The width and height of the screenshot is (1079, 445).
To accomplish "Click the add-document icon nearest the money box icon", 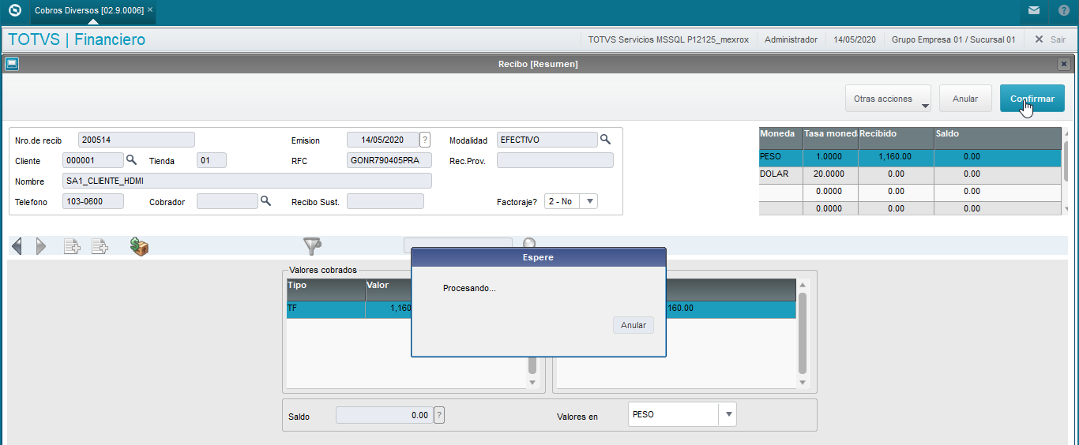I will (x=100, y=246).
